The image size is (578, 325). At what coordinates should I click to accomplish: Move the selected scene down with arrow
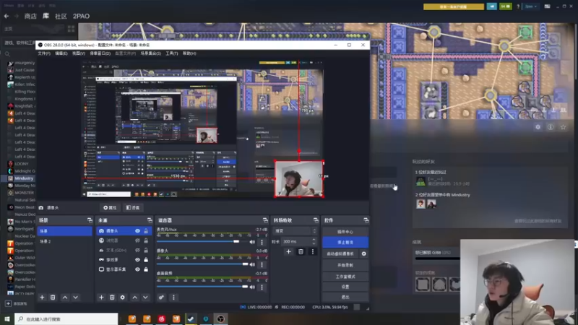(76, 298)
